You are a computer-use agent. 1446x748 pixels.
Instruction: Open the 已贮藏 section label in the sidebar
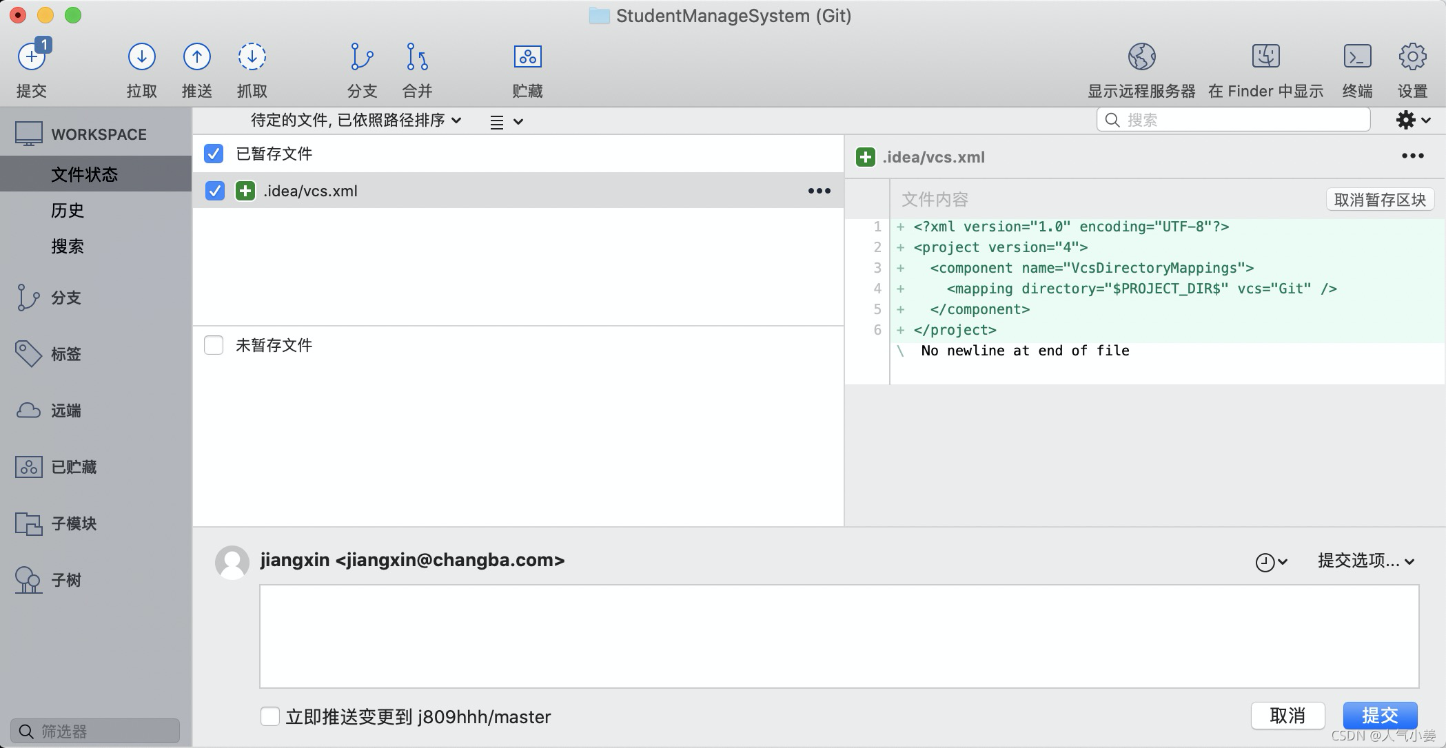point(74,467)
